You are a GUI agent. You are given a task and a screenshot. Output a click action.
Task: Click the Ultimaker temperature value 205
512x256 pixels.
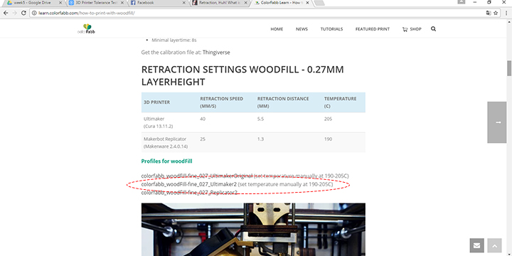[x=328, y=119]
